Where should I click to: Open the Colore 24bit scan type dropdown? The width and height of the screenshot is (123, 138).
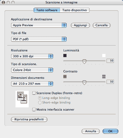coord(32,70)
